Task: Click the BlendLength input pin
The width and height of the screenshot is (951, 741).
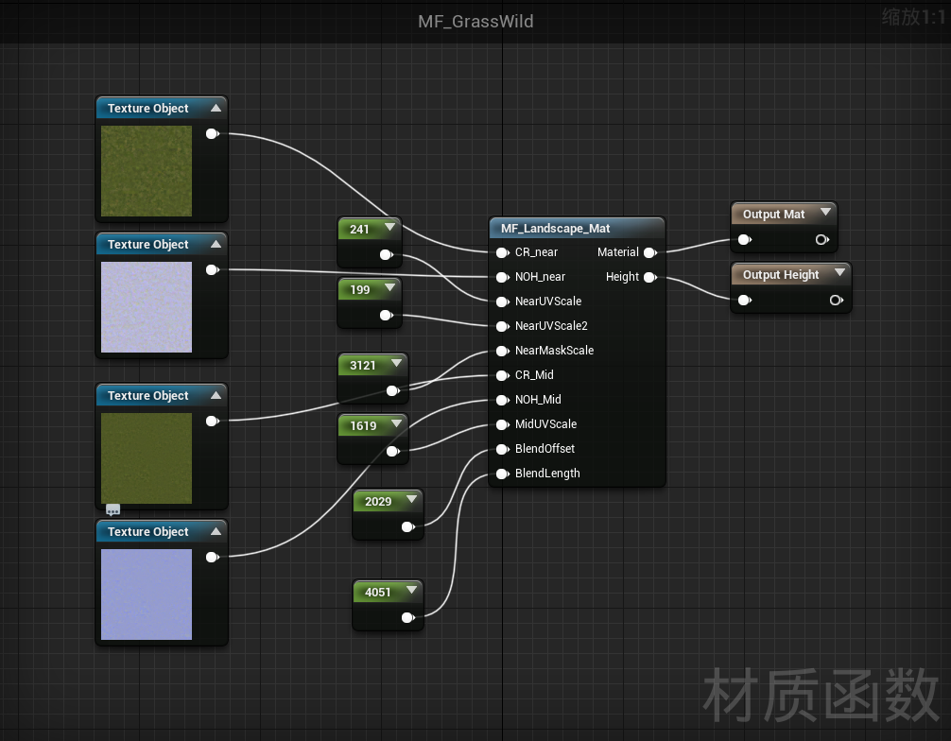Action: (502, 474)
